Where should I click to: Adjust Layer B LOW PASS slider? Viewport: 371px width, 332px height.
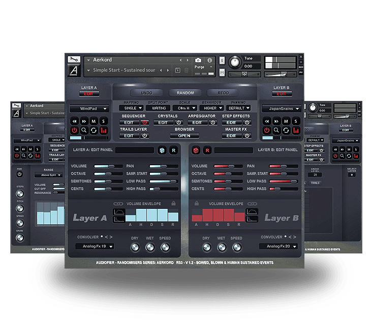pos(284,181)
